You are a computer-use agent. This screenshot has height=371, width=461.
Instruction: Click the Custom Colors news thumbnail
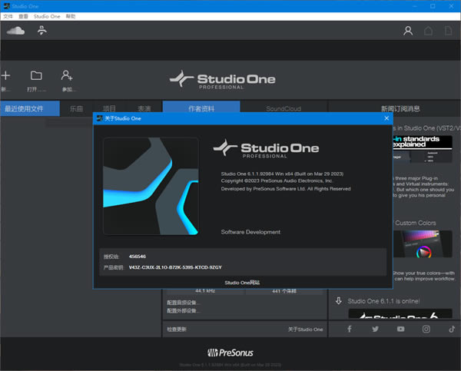(x=422, y=245)
